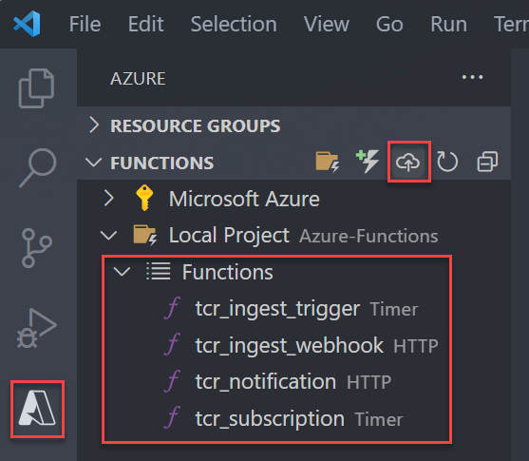Click Deploy to Function App cloud icon
The image size is (529, 461).
(407, 163)
